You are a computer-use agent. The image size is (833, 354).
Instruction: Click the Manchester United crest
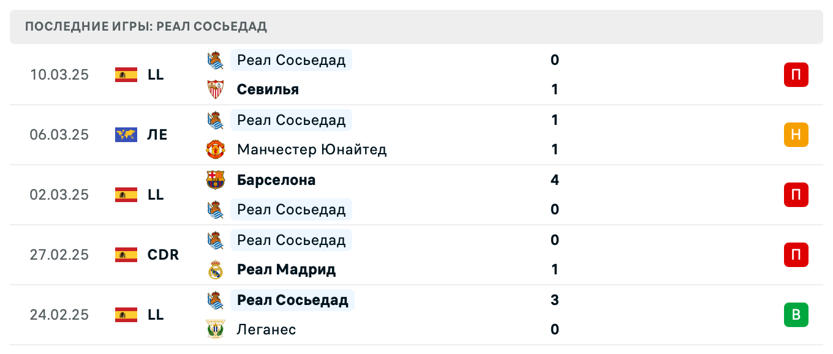tap(216, 149)
